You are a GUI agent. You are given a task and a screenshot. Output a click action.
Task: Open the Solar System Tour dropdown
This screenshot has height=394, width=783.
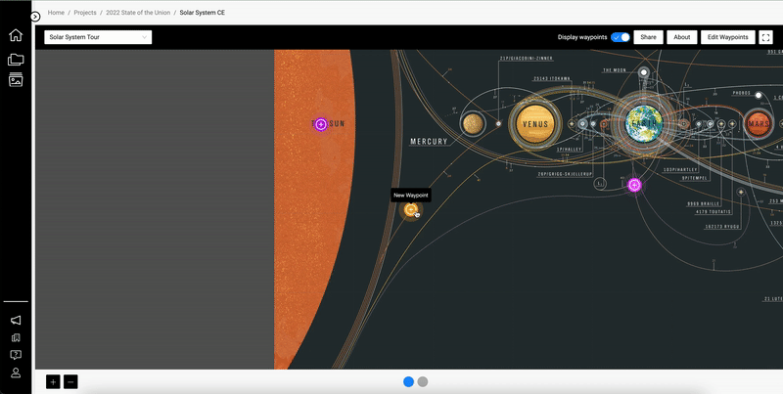98,37
